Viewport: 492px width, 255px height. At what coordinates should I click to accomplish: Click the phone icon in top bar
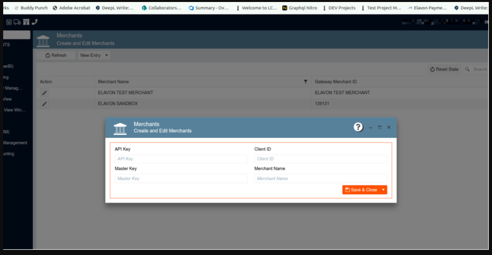pyautogui.click(x=35, y=22)
